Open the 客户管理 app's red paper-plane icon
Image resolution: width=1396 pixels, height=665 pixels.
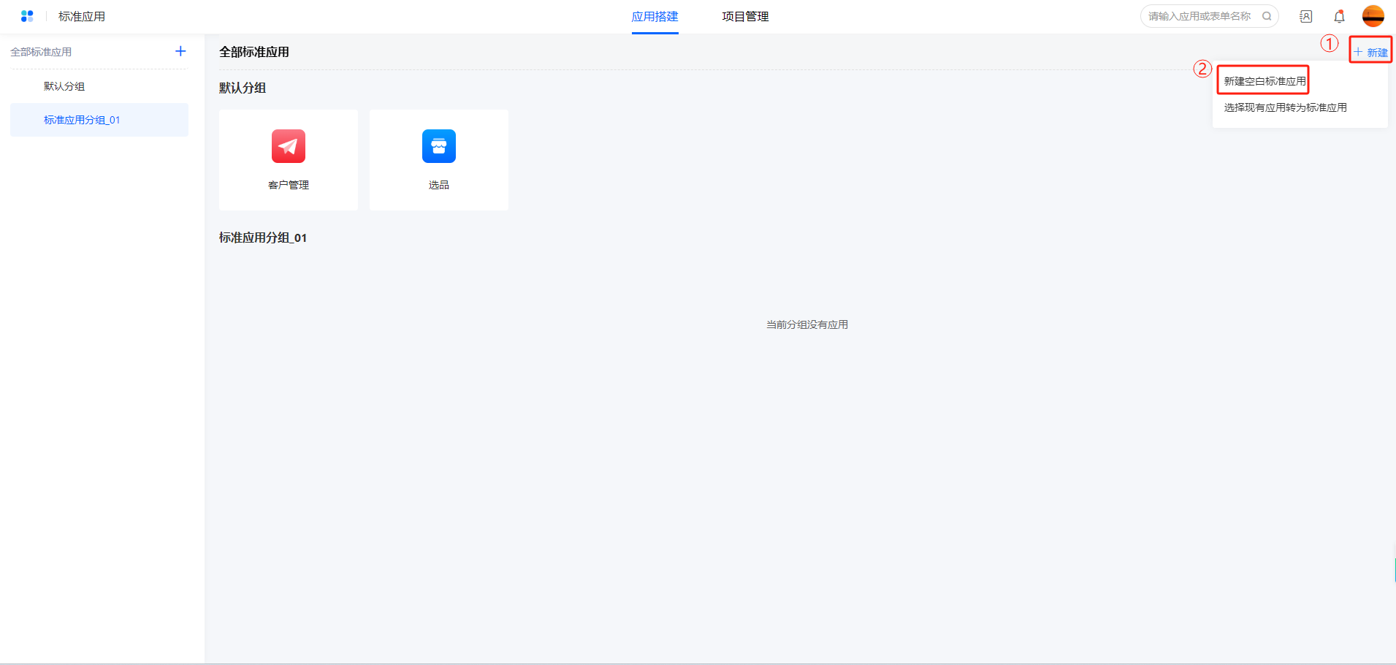click(x=289, y=146)
